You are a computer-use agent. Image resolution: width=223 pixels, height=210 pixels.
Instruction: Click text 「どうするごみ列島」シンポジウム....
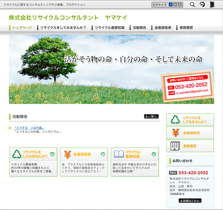click(38, 132)
